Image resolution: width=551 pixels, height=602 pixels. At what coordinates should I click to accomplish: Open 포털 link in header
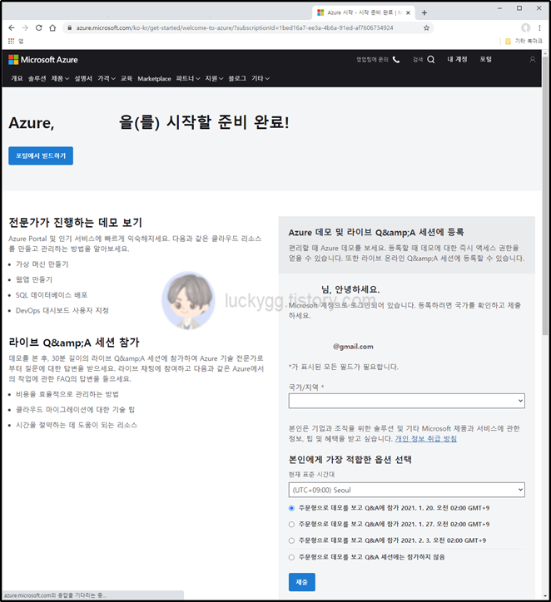[485, 60]
